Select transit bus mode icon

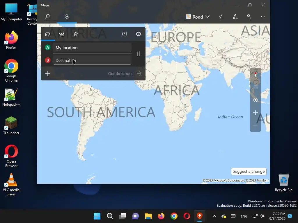click(x=62, y=34)
